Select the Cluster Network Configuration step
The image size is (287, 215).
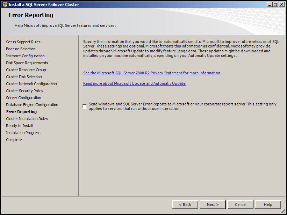31,84
